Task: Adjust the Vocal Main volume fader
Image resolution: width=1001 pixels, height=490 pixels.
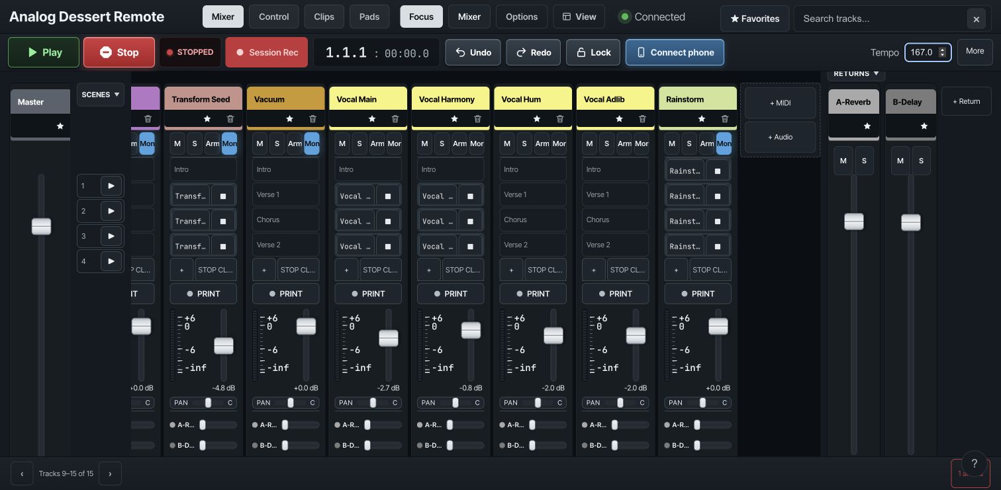Action: [389, 338]
